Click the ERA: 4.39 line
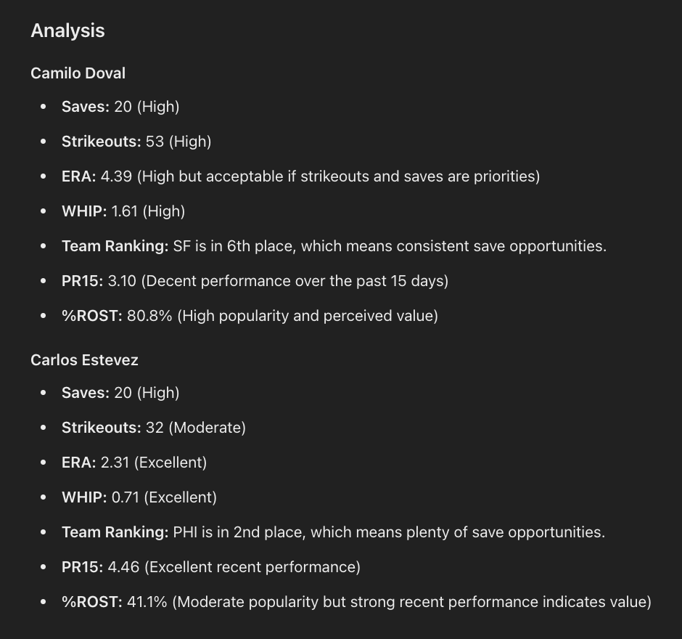This screenshot has width=682, height=639. click(x=300, y=176)
